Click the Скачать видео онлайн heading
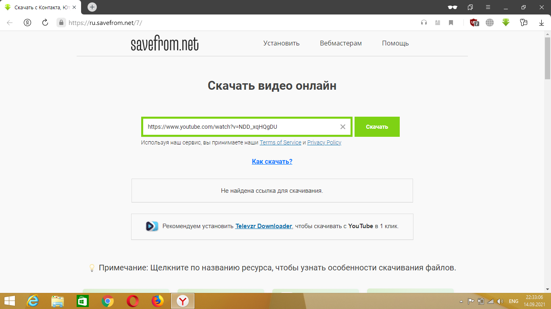Viewport: 551px width, 309px height. pos(272,86)
